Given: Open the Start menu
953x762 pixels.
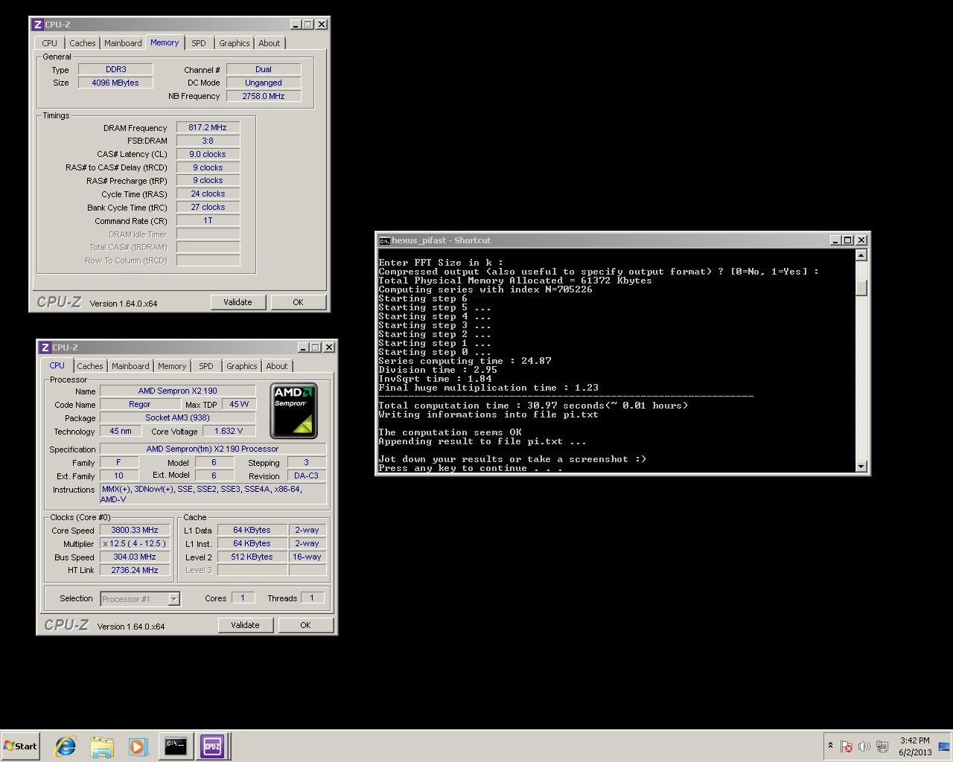Looking at the screenshot, I should pyautogui.click(x=20, y=746).
